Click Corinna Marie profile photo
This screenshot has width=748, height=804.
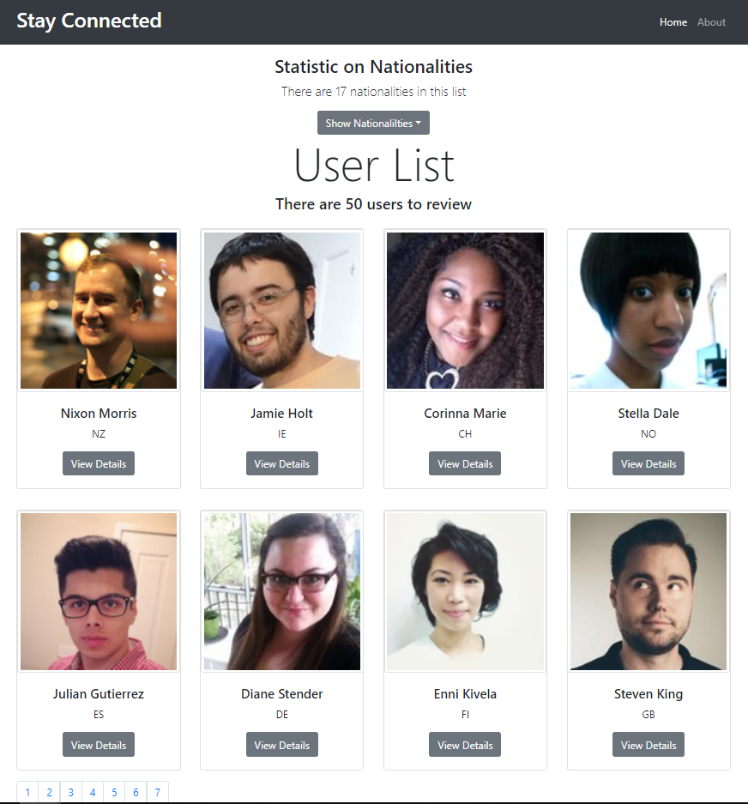point(465,311)
